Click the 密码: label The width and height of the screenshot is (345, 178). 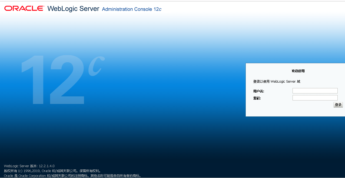(x=257, y=98)
